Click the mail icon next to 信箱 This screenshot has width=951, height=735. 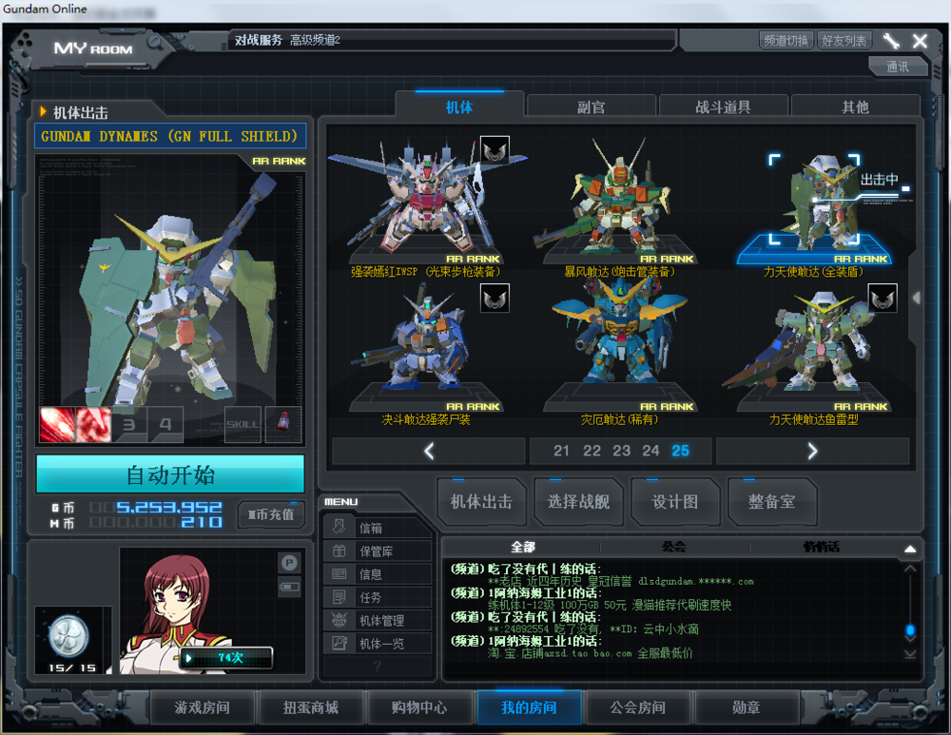340,527
